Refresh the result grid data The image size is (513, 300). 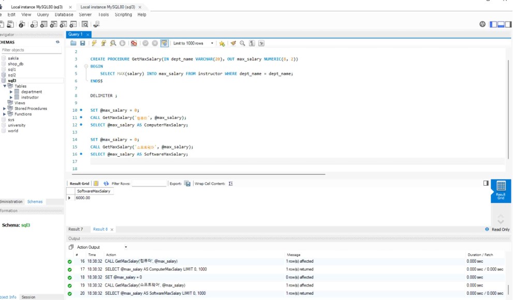point(106,184)
